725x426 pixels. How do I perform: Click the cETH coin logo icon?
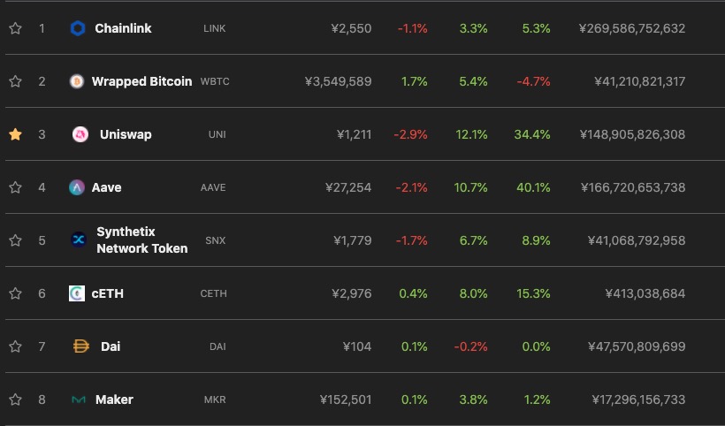pos(77,293)
